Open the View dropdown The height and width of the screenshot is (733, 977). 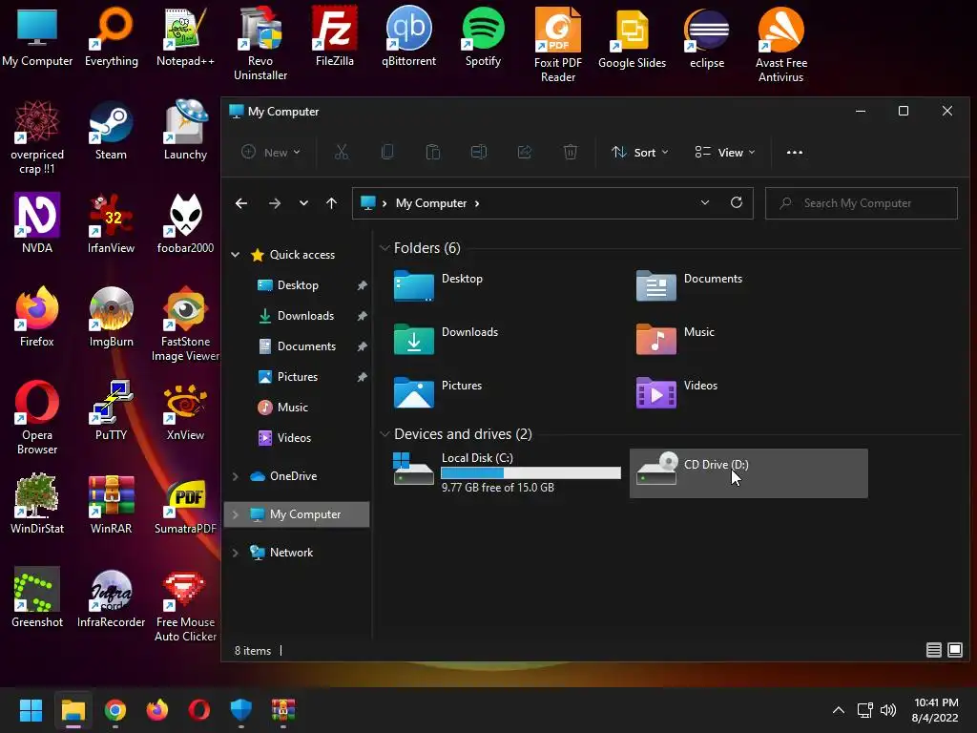pyautogui.click(x=725, y=152)
